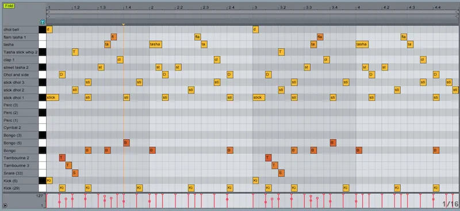Jump to bar 2 marker in the ruler

152,7
